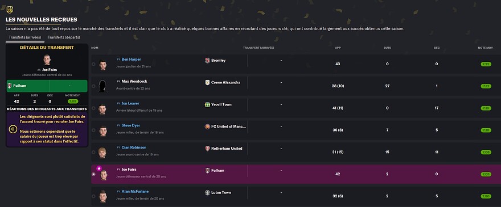Select the radio button for Steve Dyer

[93, 130]
